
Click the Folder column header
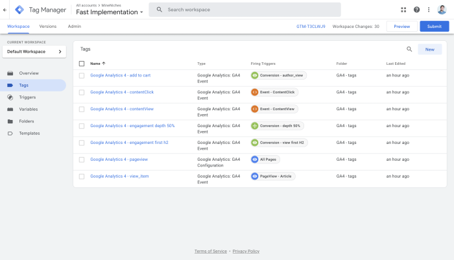tap(342, 64)
